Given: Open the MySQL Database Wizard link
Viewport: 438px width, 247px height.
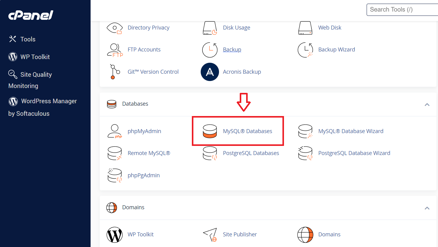Looking at the screenshot, I should 350,131.
